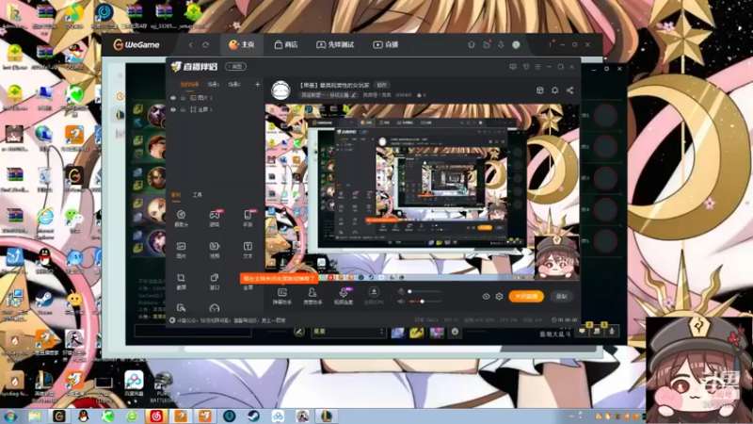Open Windows Start menu
Screen dimensions: 753x424
point(10,416)
